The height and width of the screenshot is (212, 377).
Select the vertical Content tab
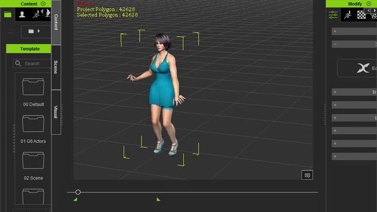pyautogui.click(x=56, y=22)
